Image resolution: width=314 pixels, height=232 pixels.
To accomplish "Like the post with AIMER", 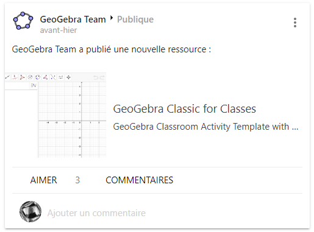I will (43, 180).
